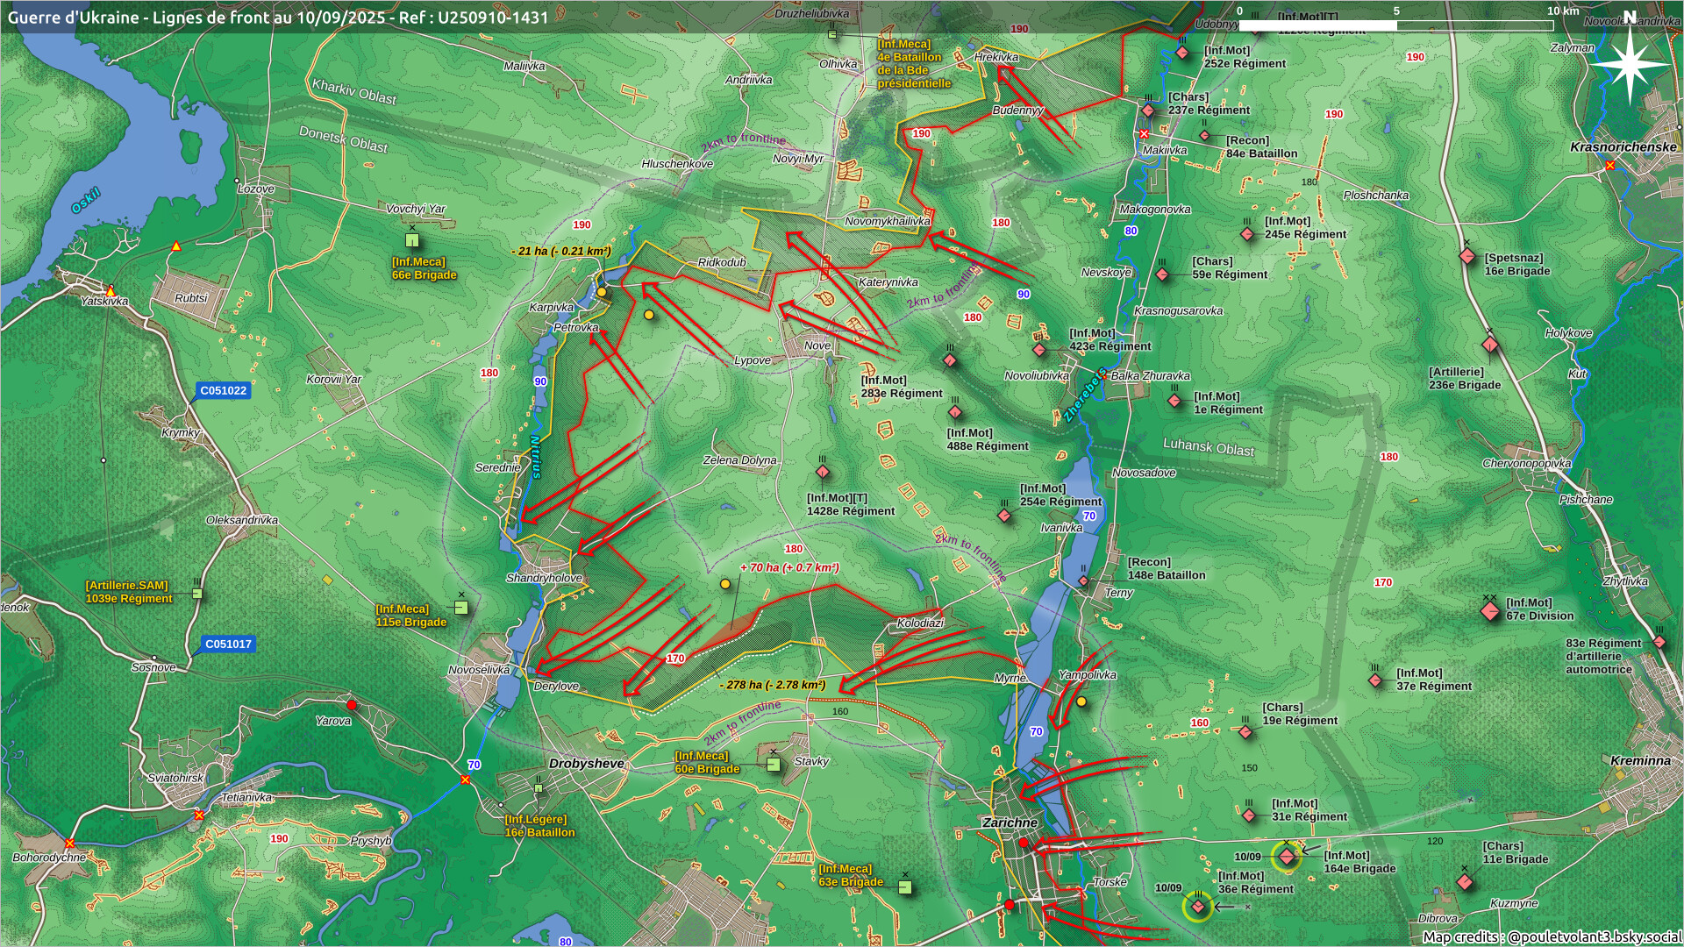
Task: Click the red dot marker near Yarova
Action: coord(352,705)
